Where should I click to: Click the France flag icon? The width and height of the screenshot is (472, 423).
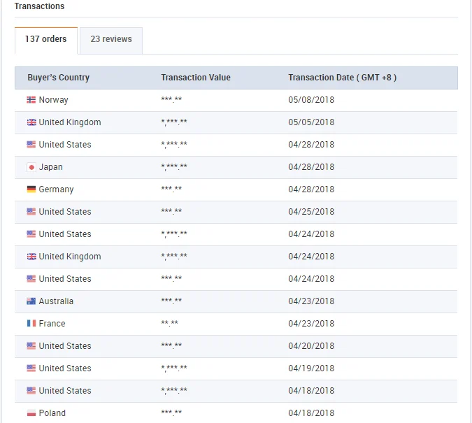31,324
